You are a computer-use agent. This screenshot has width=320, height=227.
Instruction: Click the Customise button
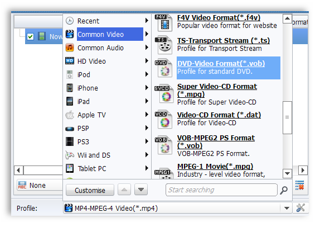click(x=90, y=190)
